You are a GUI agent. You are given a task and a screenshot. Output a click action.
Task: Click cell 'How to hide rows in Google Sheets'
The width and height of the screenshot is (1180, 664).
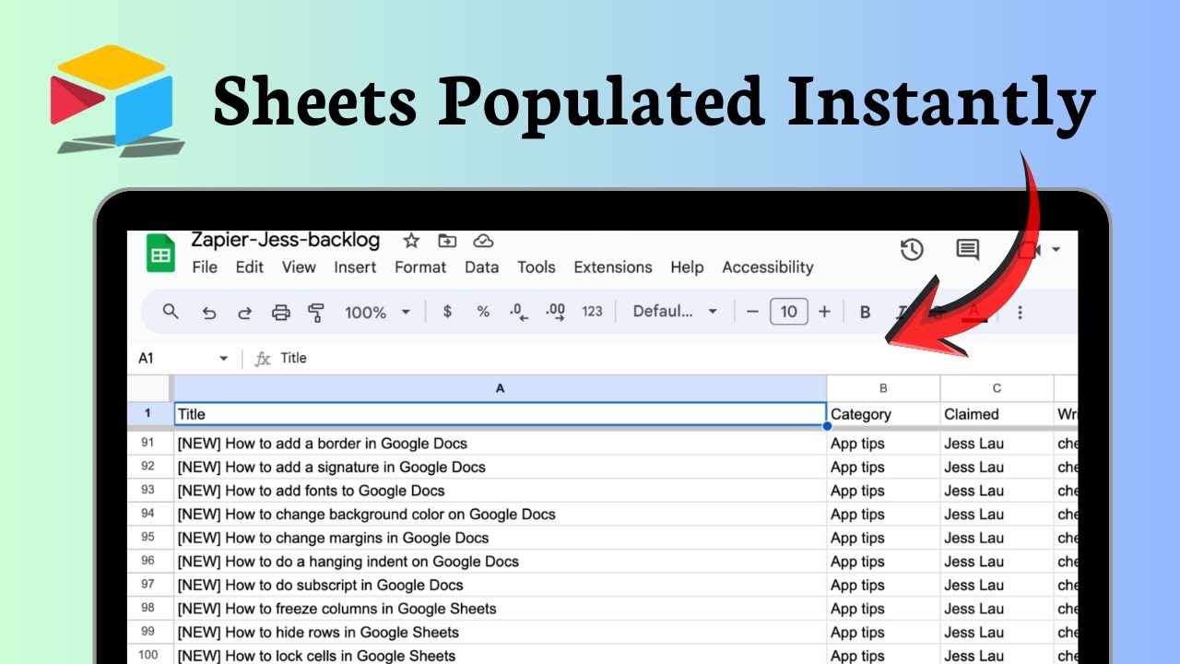click(500, 632)
